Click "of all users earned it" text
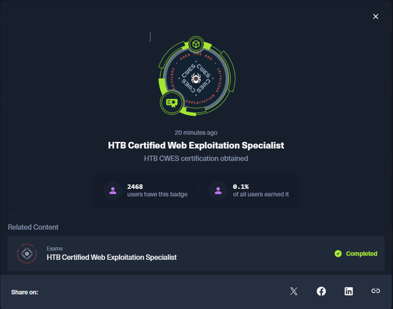Image resolution: width=393 pixels, height=309 pixels. (x=261, y=194)
